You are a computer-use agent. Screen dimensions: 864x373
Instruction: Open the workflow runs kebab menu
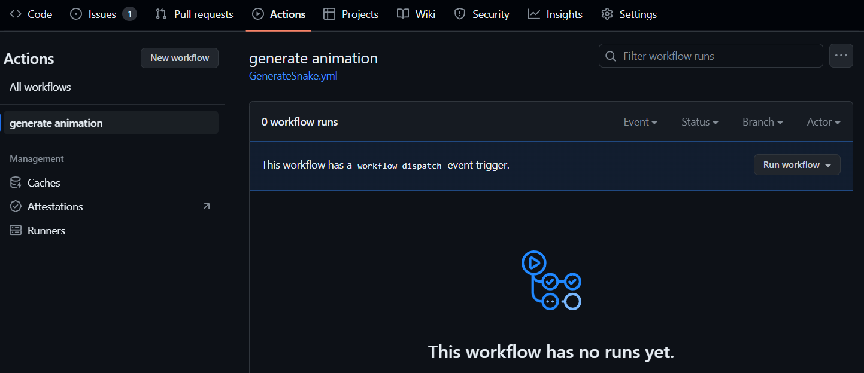[x=841, y=55]
